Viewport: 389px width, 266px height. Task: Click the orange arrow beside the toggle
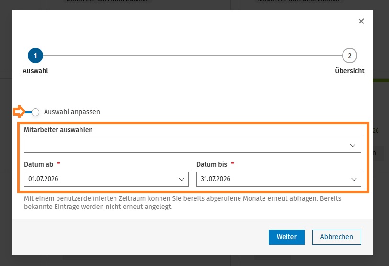click(x=19, y=112)
